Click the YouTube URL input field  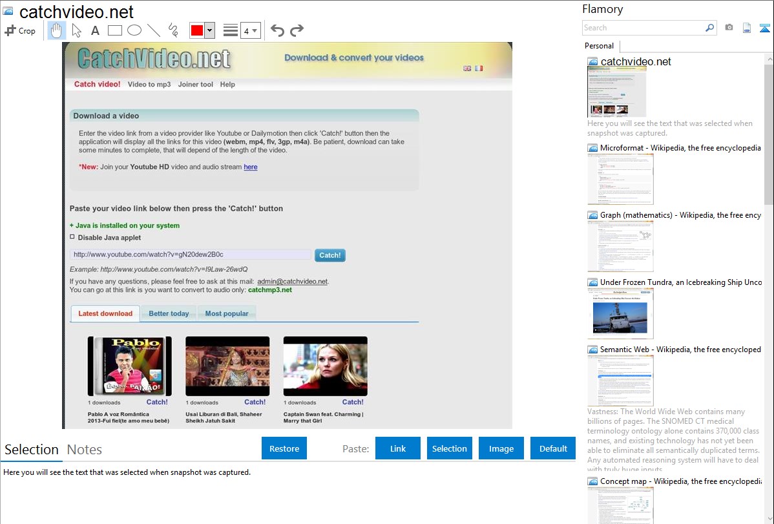pyautogui.click(x=190, y=255)
